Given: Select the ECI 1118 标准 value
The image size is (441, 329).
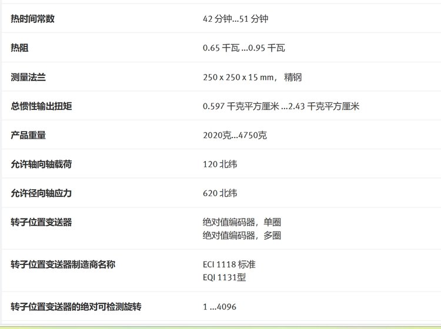Looking at the screenshot, I should pos(229,264).
